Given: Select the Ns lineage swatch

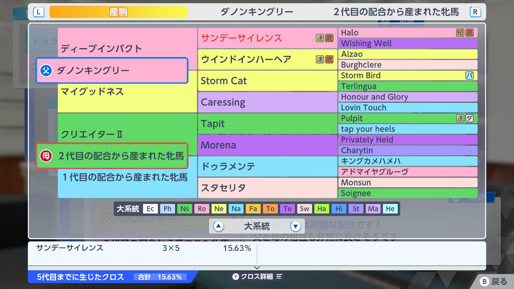Looking at the screenshot, I should coord(184,208).
